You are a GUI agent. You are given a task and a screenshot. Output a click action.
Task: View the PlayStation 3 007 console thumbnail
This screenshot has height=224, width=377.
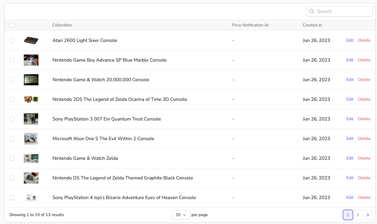[x=31, y=119]
